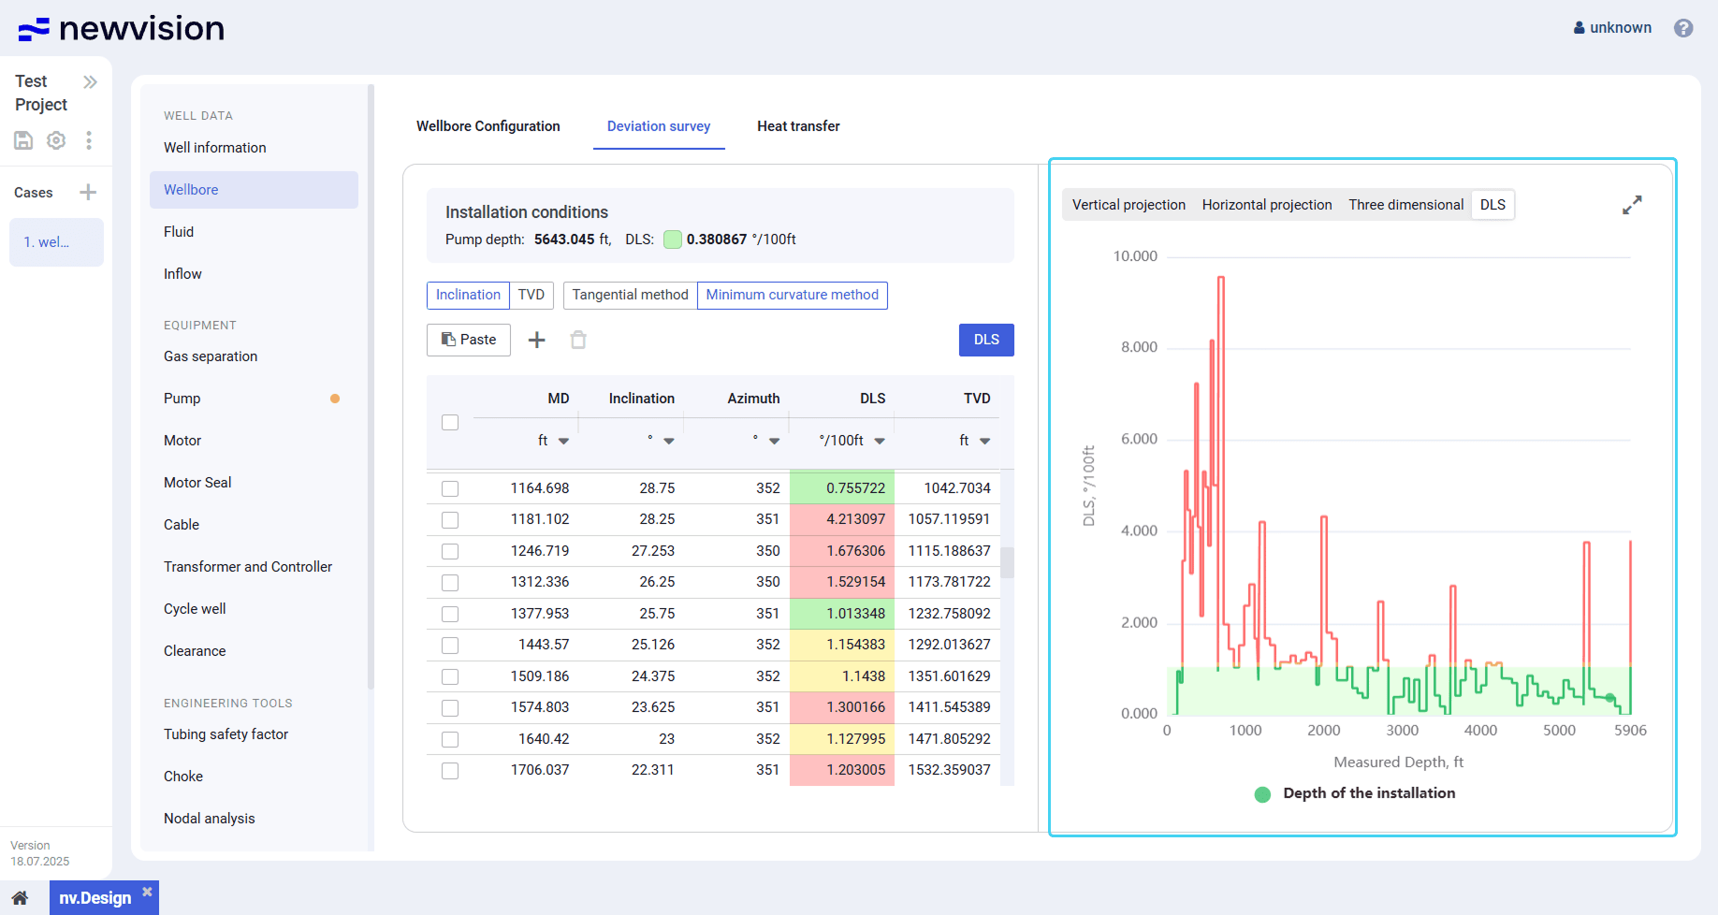Check the row with MD 1164.698
Screen dimensions: 1718x915
click(x=450, y=488)
